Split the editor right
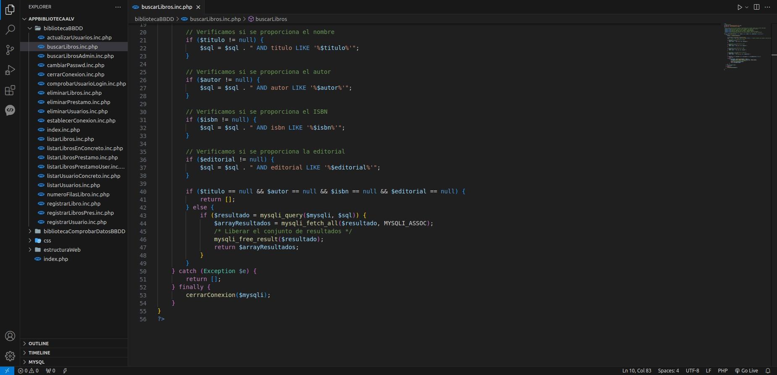Image resolution: width=777 pixels, height=375 pixels. (756, 7)
